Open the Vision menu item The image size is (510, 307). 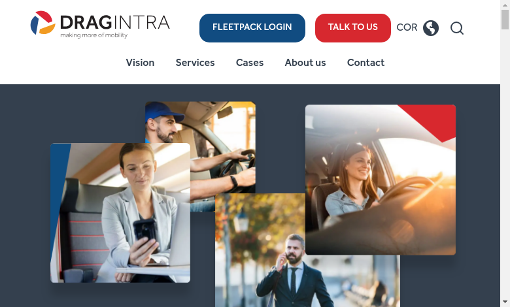click(x=140, y=63)
